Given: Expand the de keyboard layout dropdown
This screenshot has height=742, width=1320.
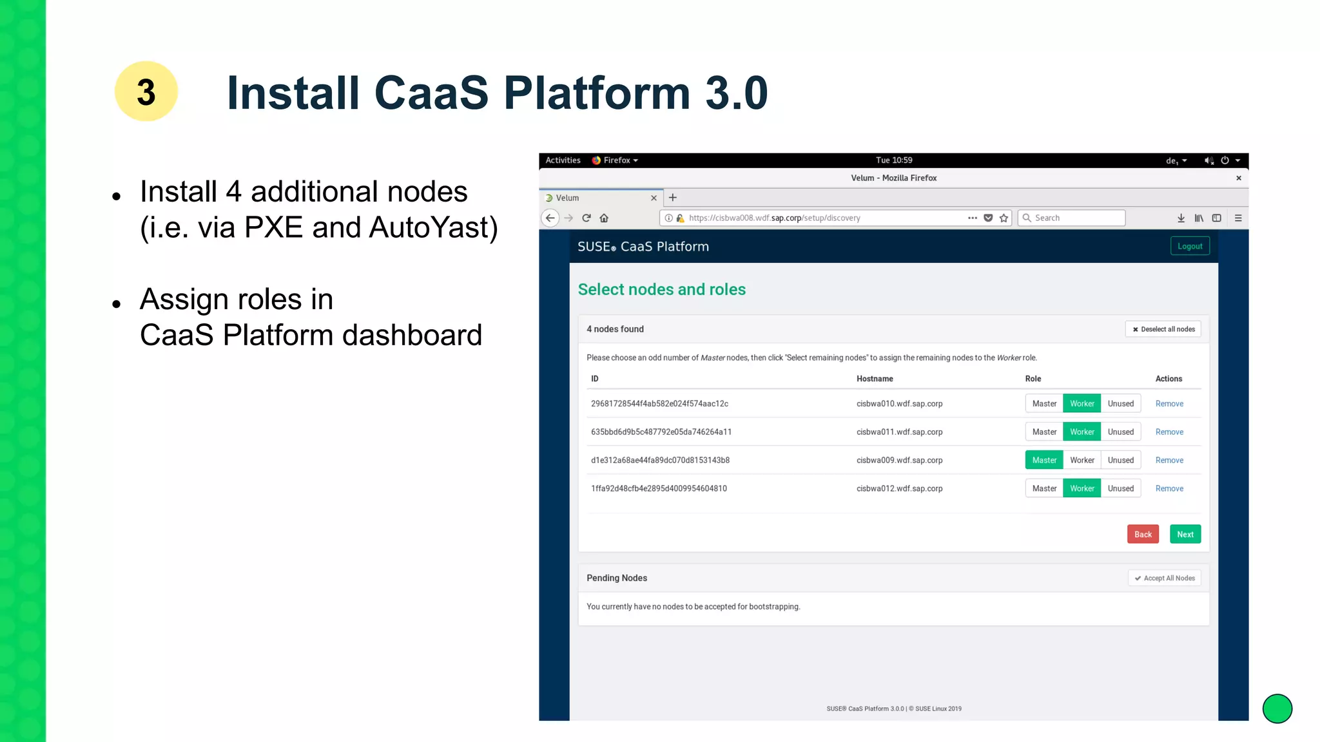Looking at the screenshot, I should coord(1176,160).
